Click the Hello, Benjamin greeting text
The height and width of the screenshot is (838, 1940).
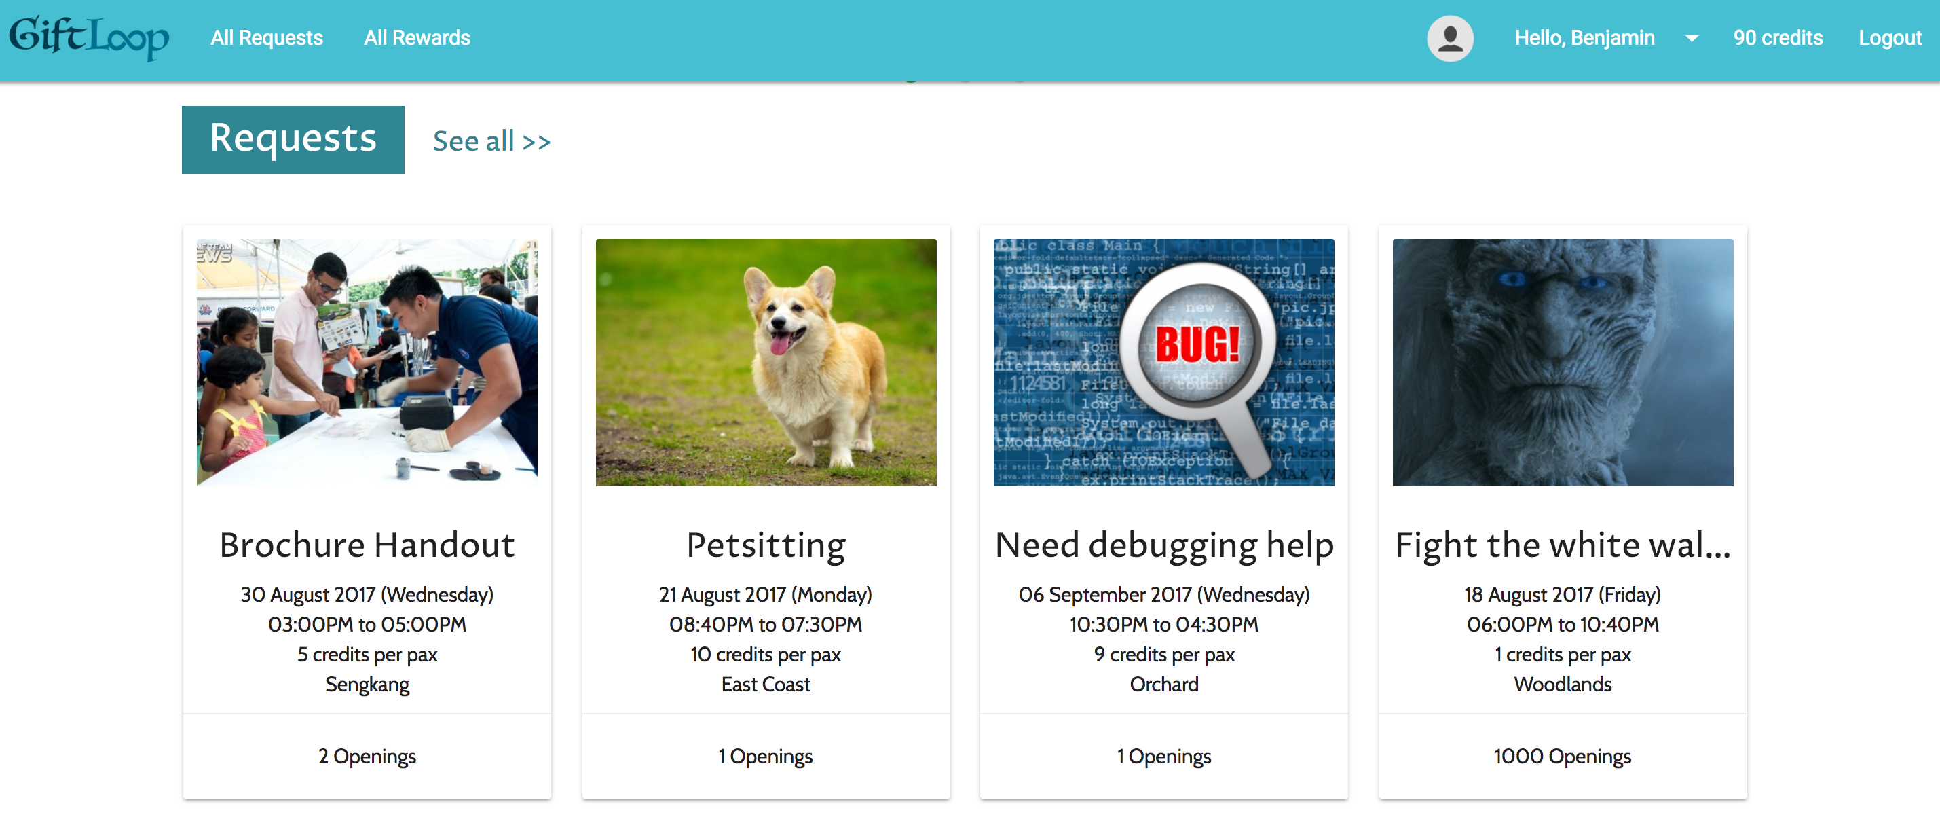(1584, 37)
